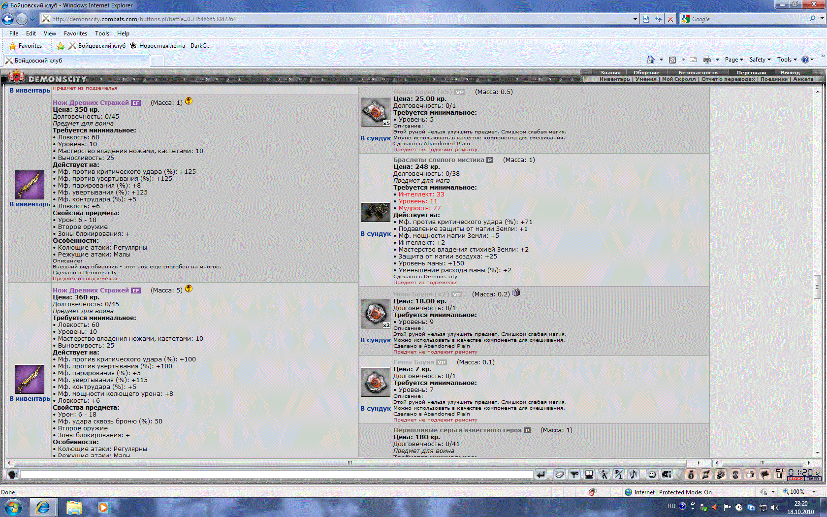Expand the Safety menu dropdown
Image resolution: width=827 pixels, height=517 pixels.
(x=760, y=60)
